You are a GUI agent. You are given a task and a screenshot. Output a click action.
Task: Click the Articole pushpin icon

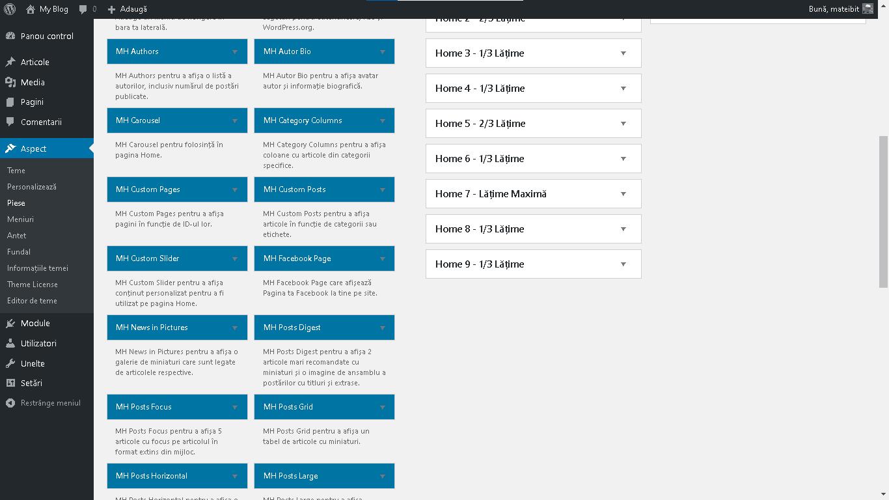(10, 62)
